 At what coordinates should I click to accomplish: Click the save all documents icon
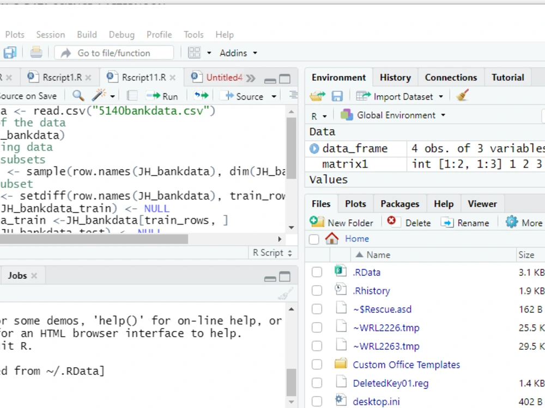click(10, 53)
